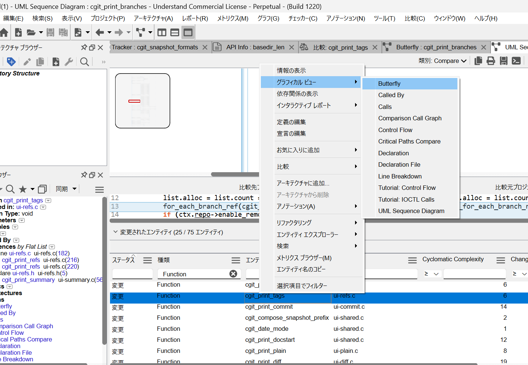Click the wrench settings icon in the architecture browser
Screen dimensions: 528x365
pos(69,62)
